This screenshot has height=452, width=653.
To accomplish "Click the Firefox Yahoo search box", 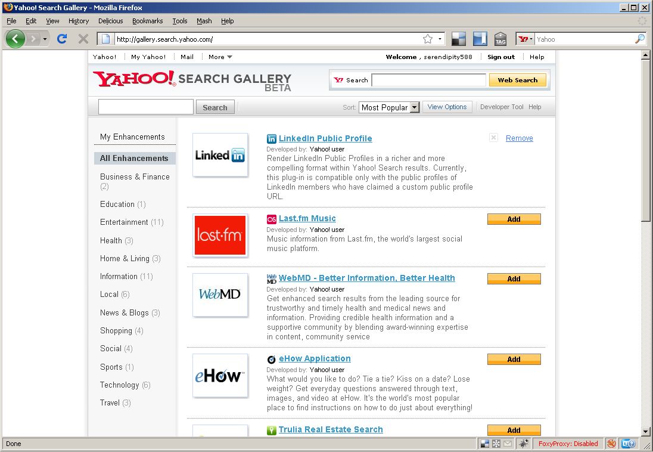I will pos(584,39).
